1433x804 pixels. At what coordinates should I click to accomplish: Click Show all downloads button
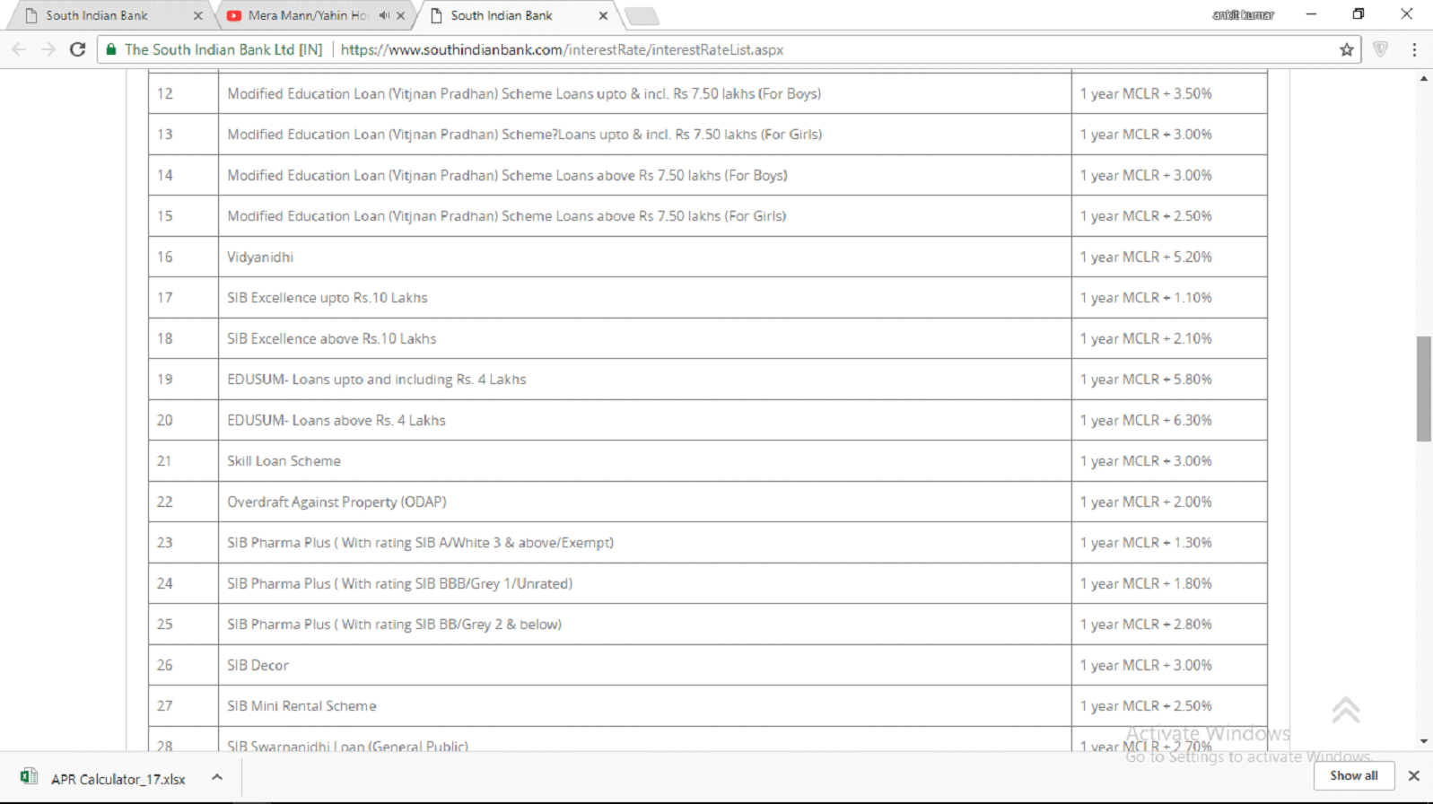point(1354,775)
